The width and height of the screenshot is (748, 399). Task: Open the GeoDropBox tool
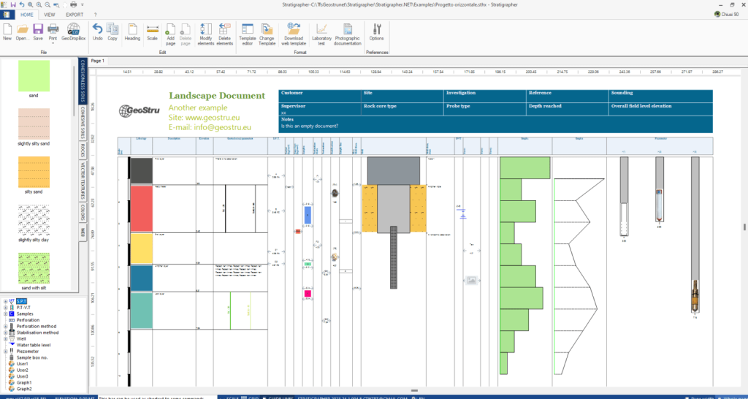click(x=73, y=31)
